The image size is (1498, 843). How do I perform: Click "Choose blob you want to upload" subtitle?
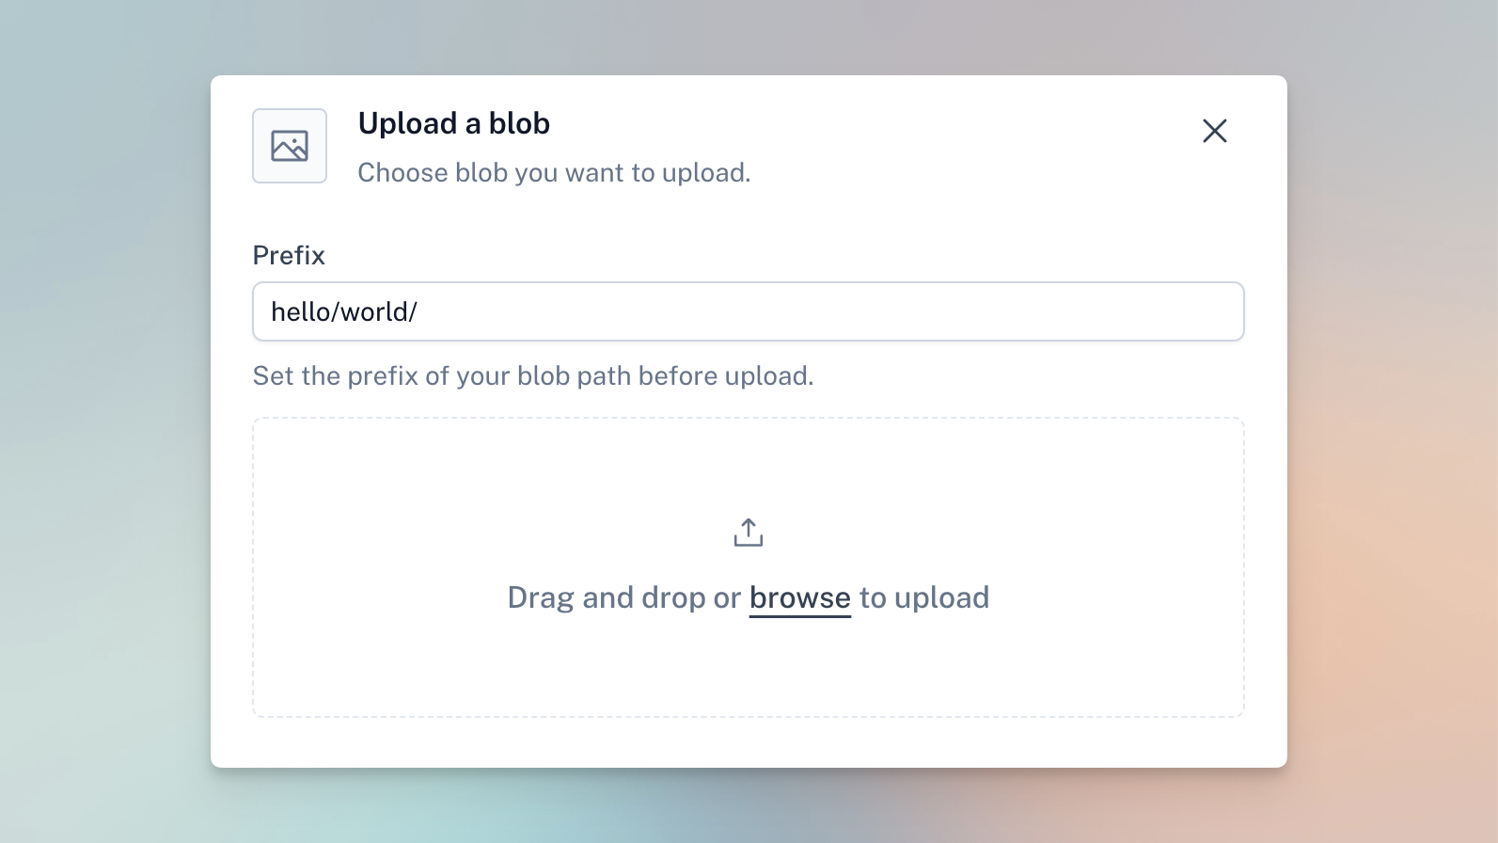point(554,173)
